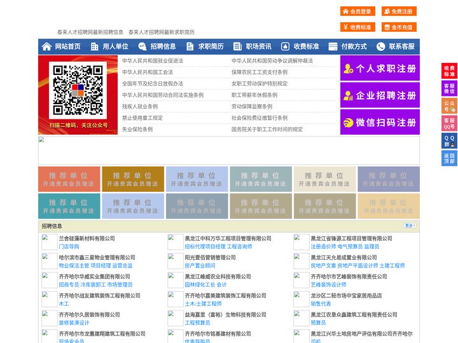Open the 职场资讯 navigation item
The width and height of the screenshot is (458, 343).
(258, 46)
